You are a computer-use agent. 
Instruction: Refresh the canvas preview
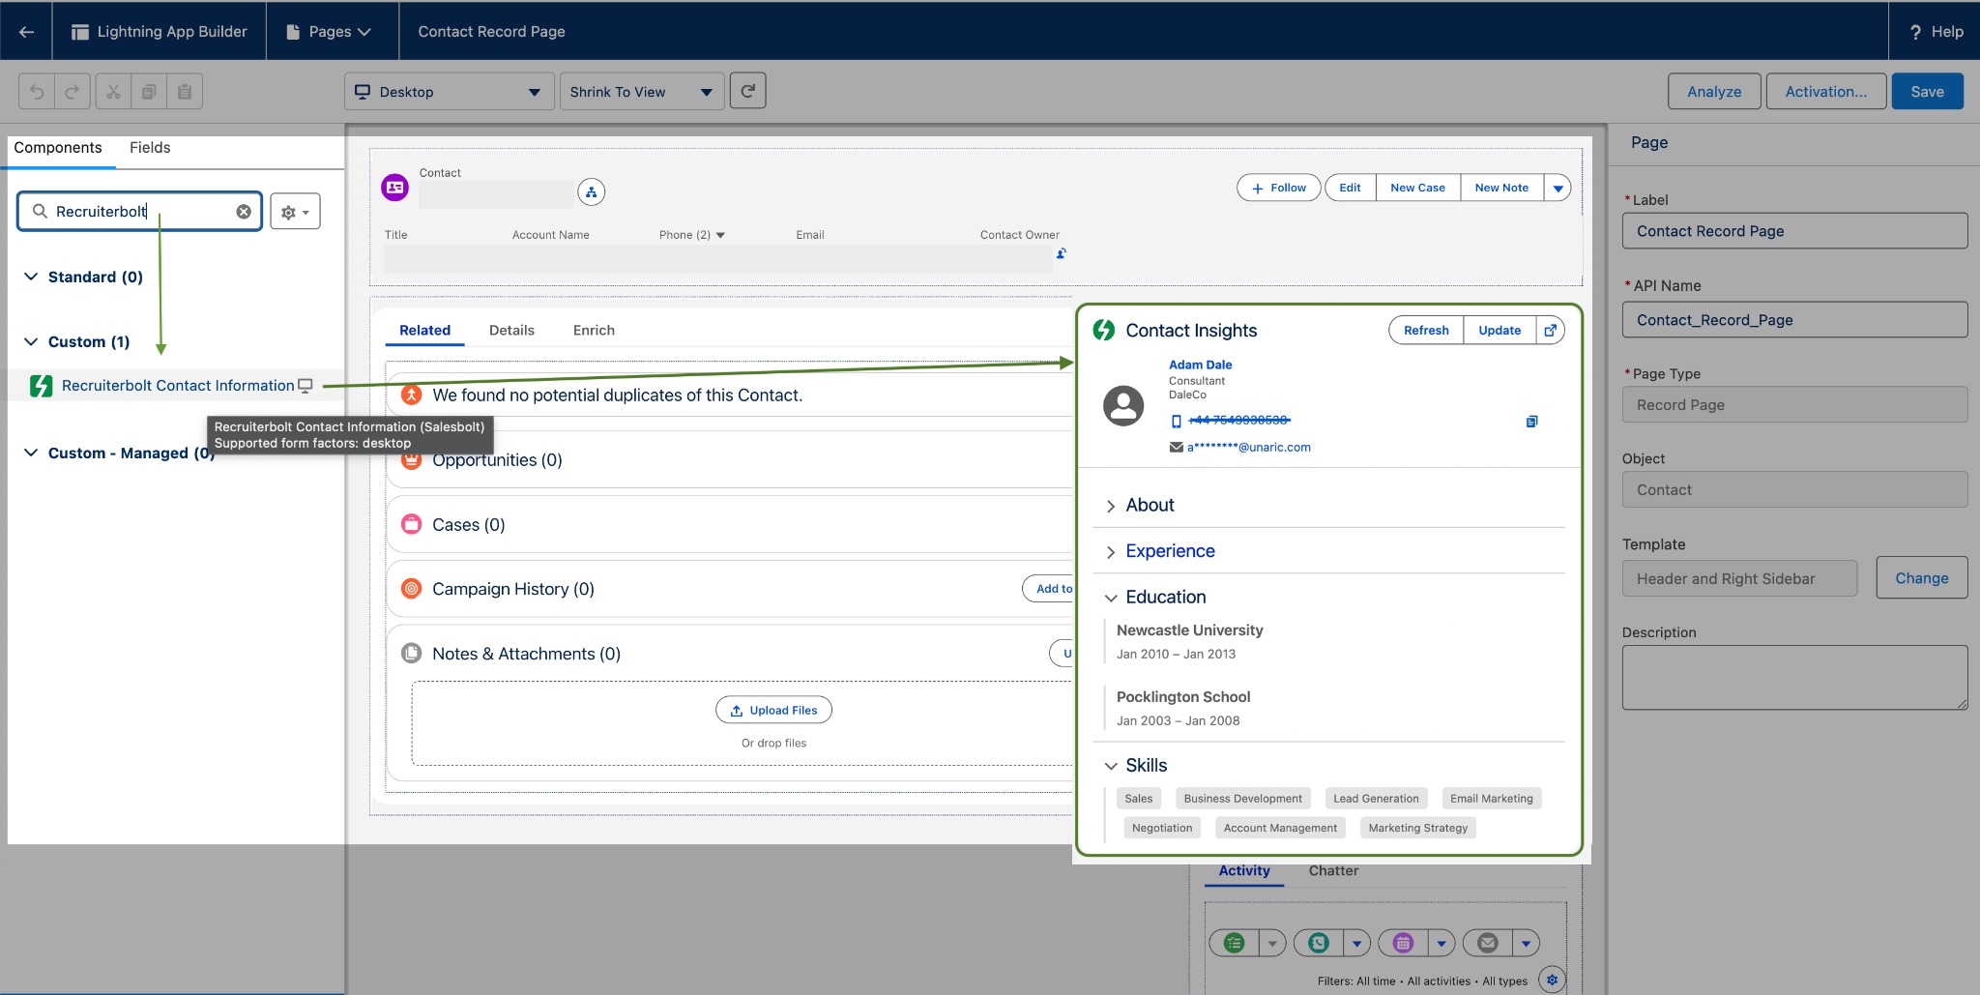(747, 91)
